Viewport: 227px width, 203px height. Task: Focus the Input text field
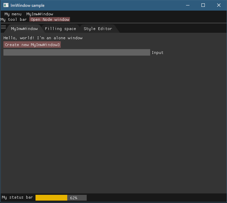point(76,52)
